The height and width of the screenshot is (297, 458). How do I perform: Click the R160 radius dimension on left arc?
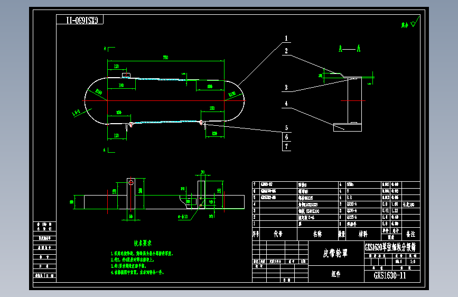99,92
